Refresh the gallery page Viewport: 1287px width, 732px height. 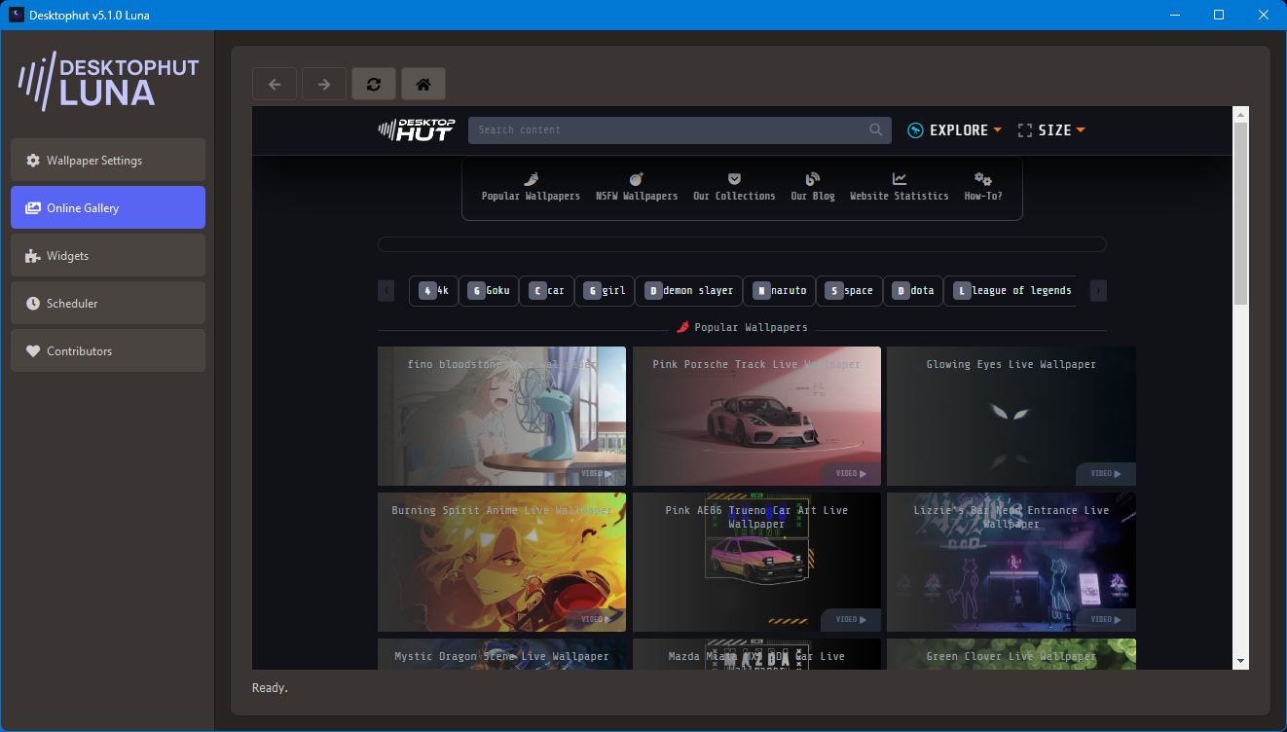(x=374, y=84)
